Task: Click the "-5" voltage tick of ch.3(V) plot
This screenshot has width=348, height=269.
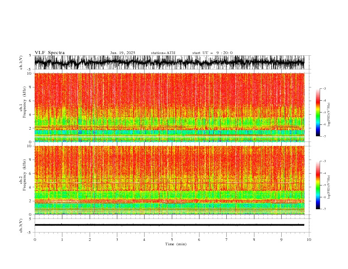Action: [30, 233]
